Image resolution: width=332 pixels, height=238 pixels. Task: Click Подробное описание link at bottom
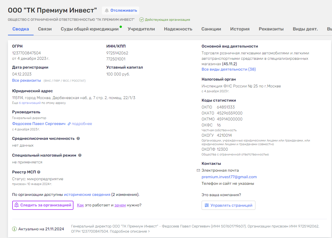[130, 231]
